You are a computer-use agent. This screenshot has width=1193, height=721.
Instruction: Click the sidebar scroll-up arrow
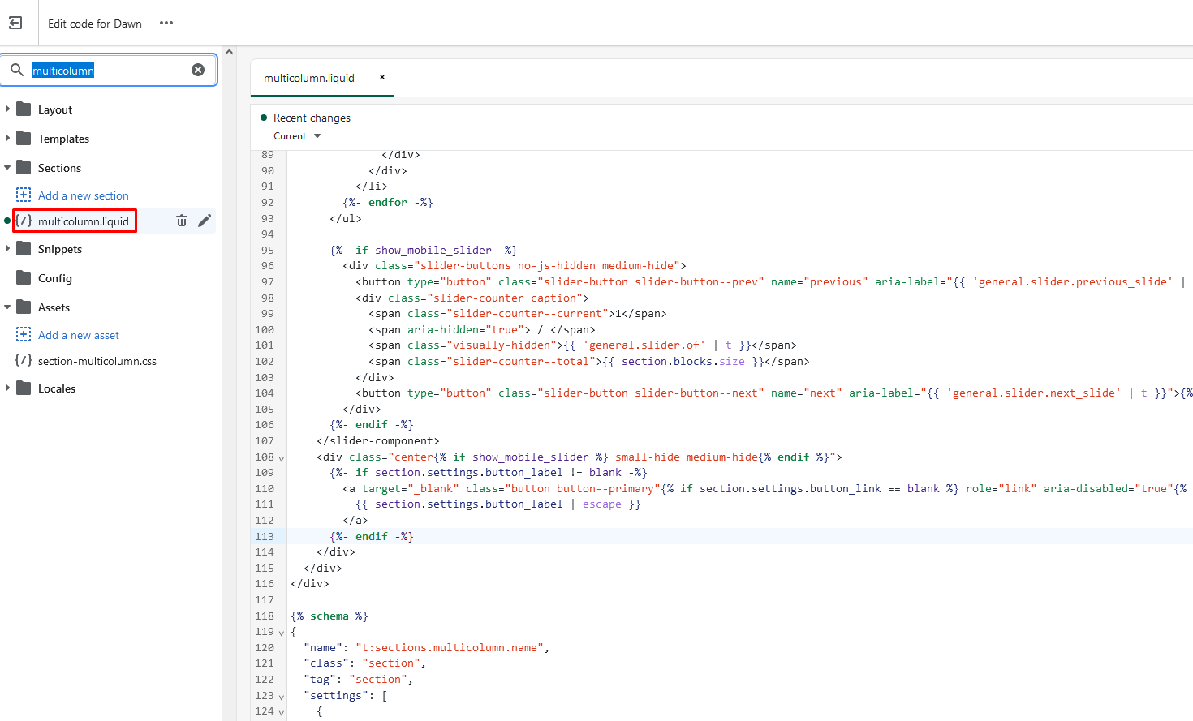(229, 52)
